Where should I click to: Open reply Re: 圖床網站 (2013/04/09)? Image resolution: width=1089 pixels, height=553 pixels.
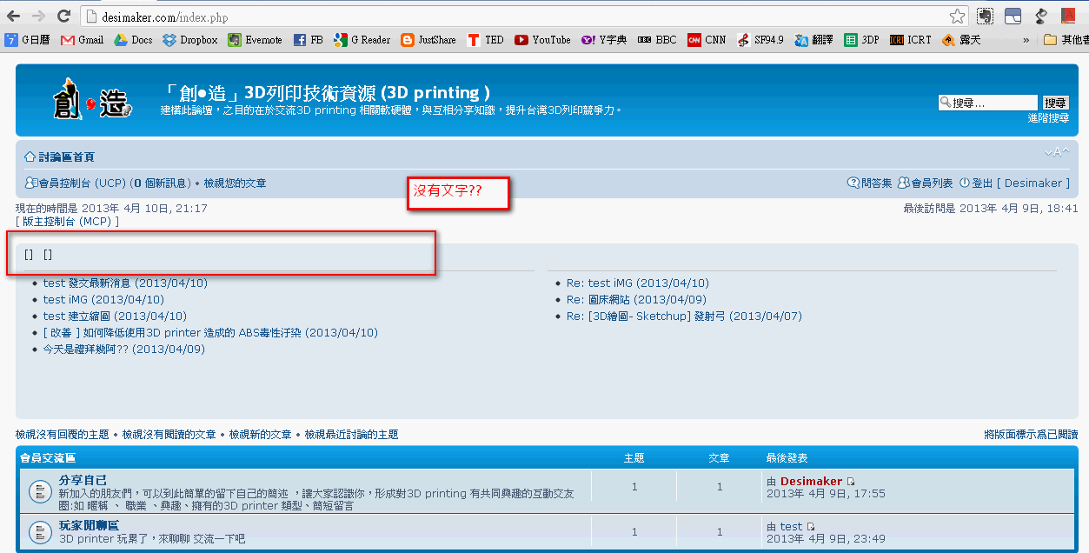pos(636,299)
